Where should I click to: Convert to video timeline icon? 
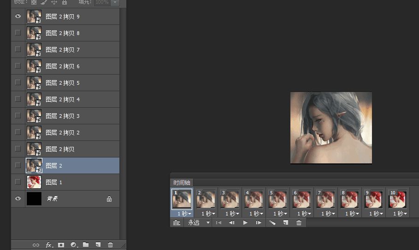tap(177, 223)
